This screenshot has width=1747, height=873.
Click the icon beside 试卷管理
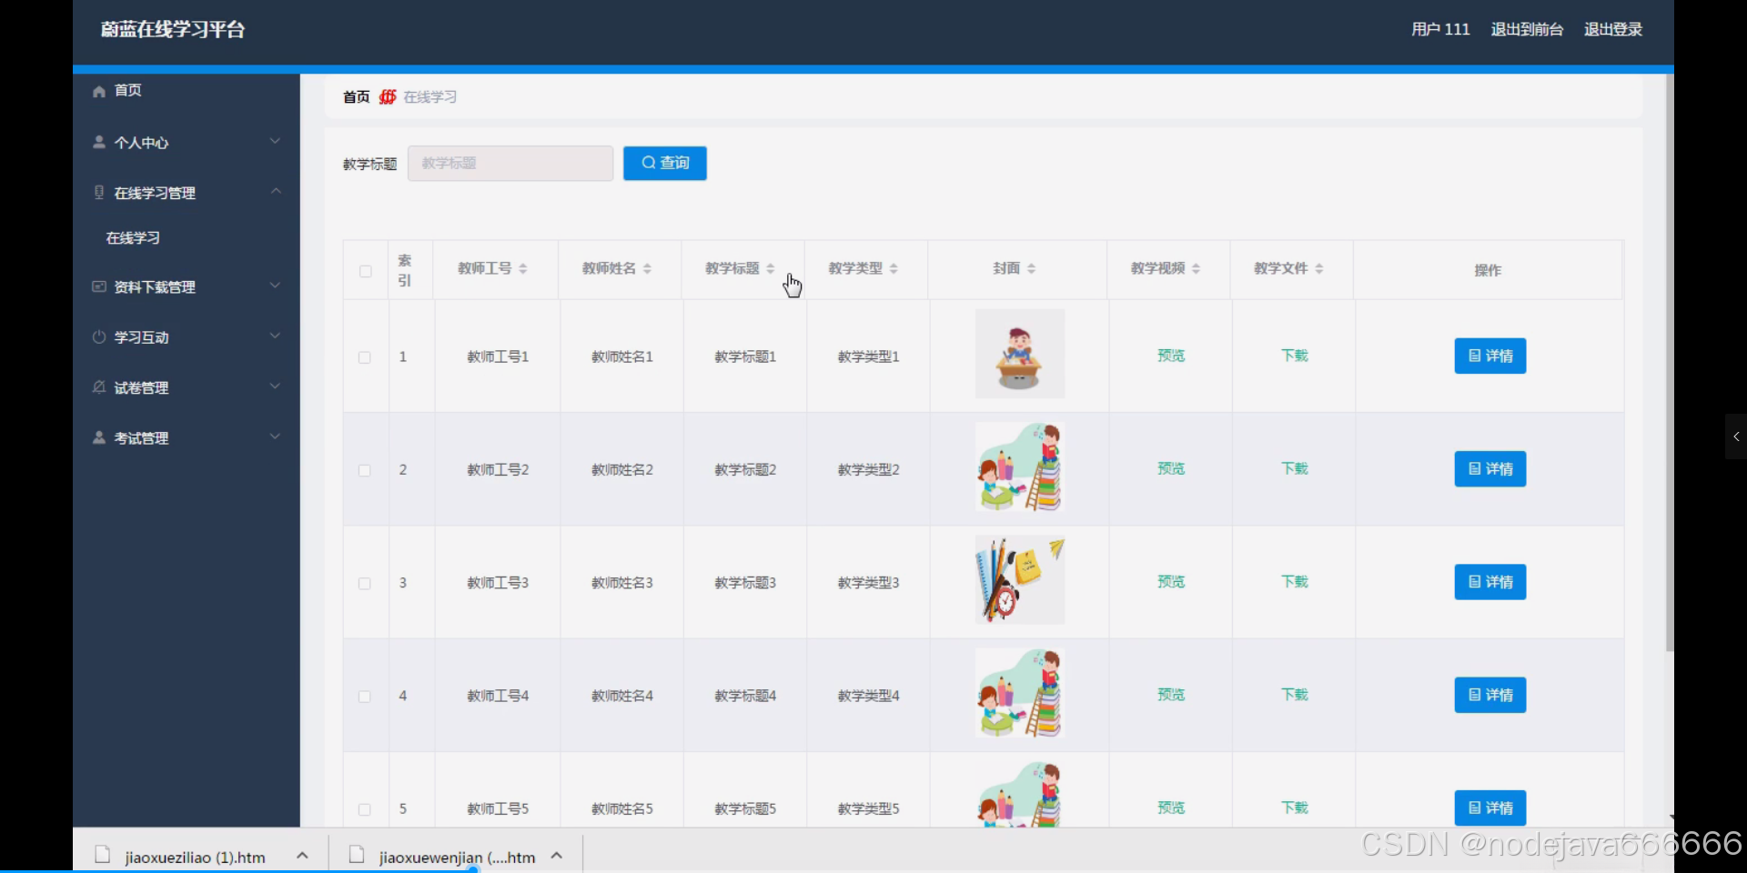click(99, 386)
